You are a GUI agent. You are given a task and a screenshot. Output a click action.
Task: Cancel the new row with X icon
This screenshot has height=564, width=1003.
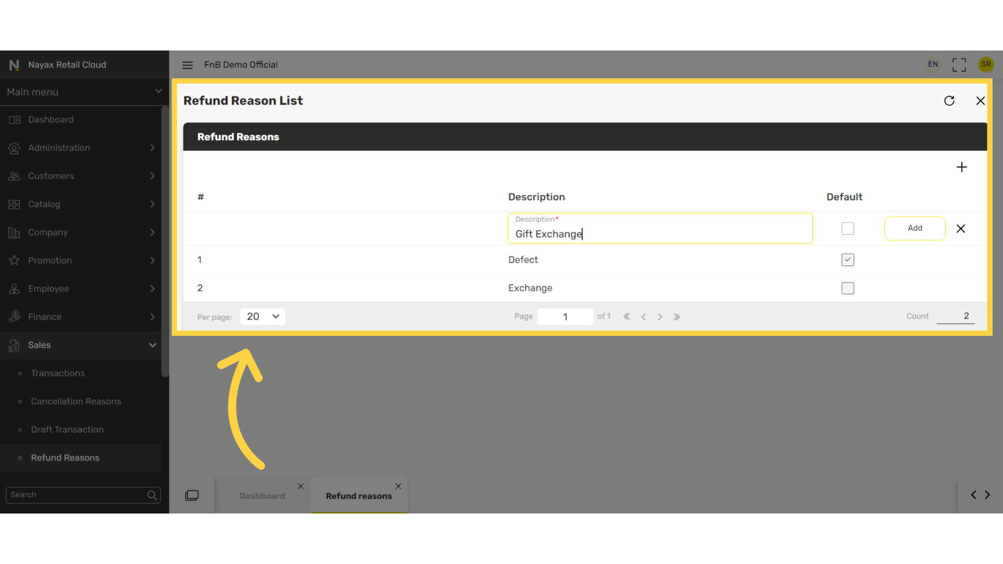pyautogui.click(x=961, y=229)
